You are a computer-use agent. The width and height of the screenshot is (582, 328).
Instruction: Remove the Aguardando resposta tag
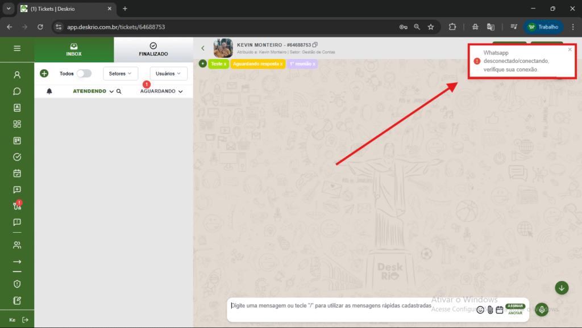pyautogui.click(x=281, y=64)
